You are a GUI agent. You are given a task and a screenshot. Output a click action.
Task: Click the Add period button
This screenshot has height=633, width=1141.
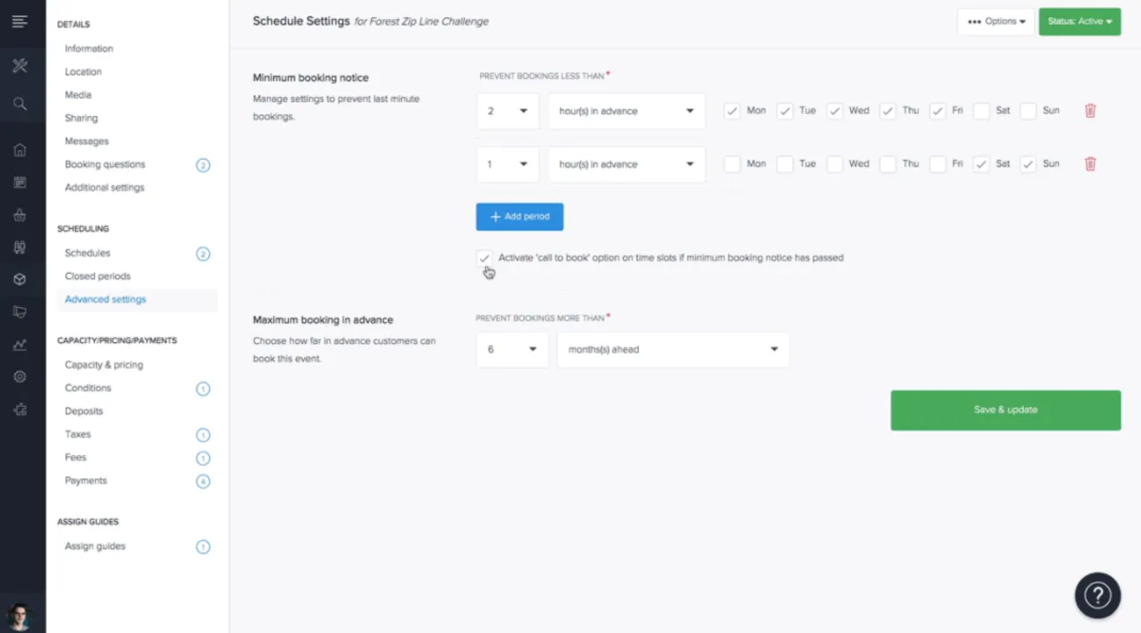pyautogui.click(x=519, y=217)
